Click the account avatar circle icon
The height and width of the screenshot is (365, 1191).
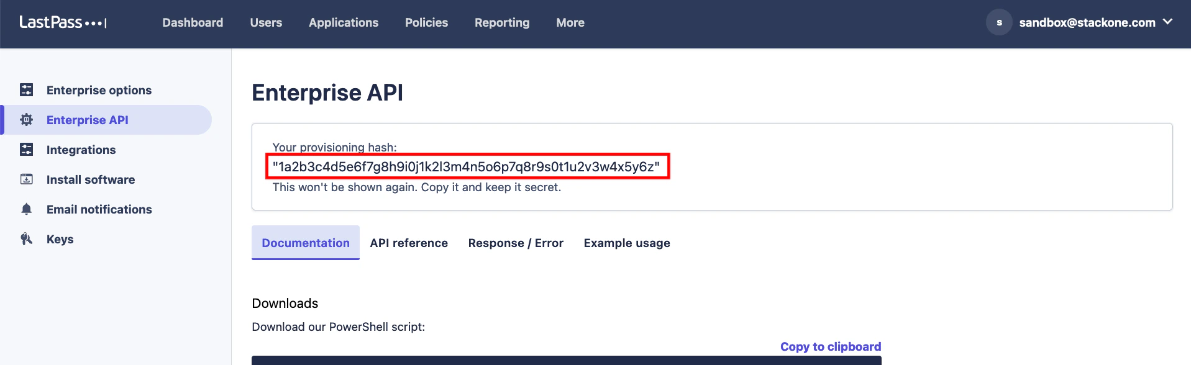999,22
